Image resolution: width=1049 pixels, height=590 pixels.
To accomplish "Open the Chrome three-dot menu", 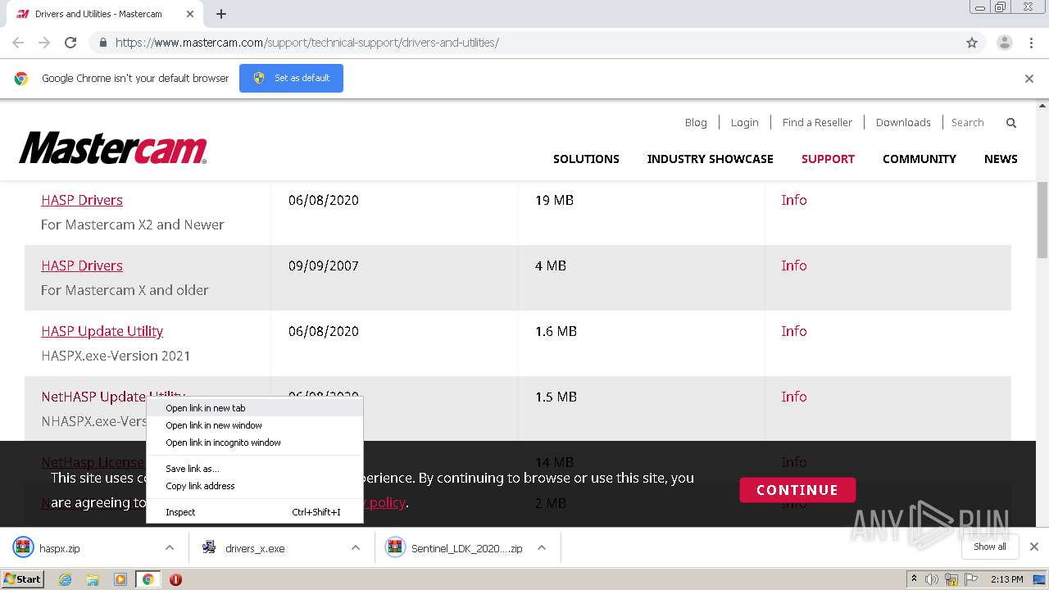I will point(1031,43).
